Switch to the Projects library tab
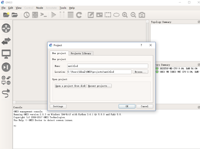The width and height of the screenshot is (200, 149). coord(81,53)
